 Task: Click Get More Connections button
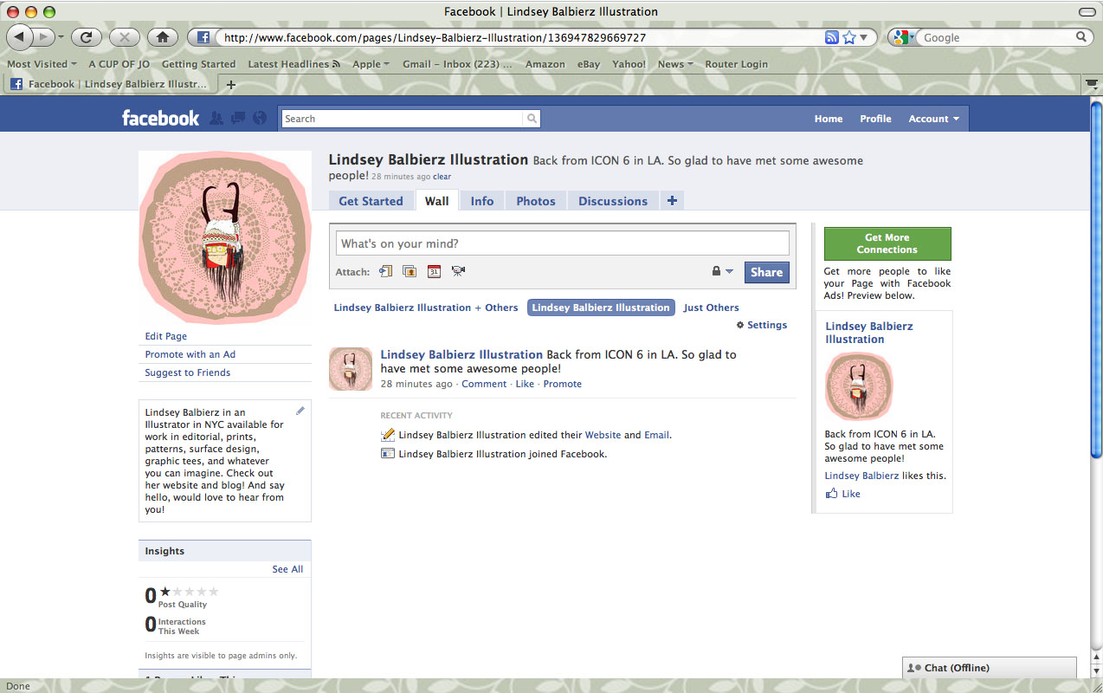click(x=887, y=243)
